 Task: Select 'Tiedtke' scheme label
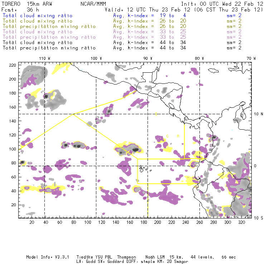tap(85, 257)
